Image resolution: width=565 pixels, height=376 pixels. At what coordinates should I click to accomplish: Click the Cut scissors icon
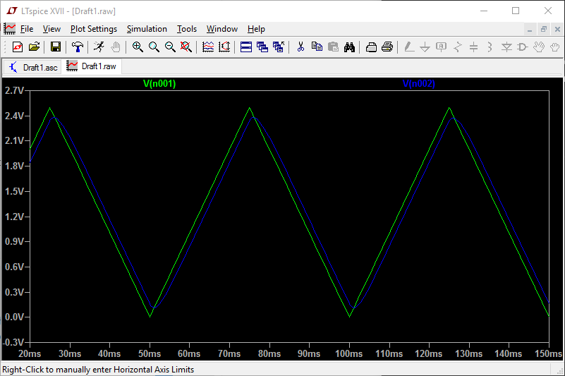pyautogui.click(x=300, y=47)
